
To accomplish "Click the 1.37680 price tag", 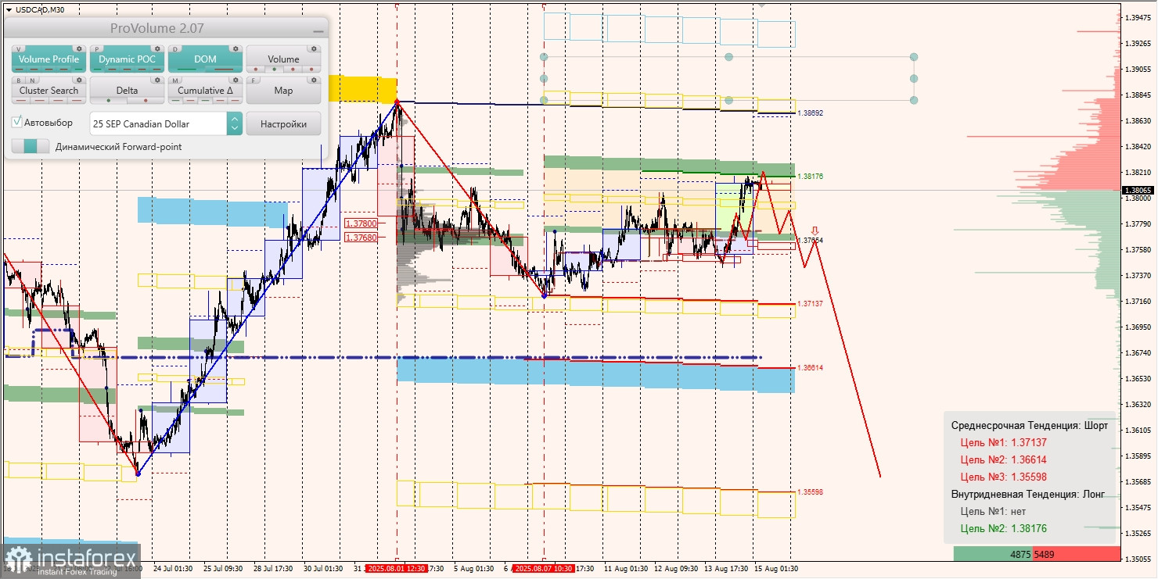I will (361, 238).
